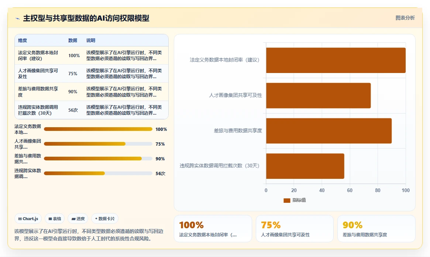Click the 数据 column header
The width and height of the screenshot is (430, 257).
(x=73, y=40)
